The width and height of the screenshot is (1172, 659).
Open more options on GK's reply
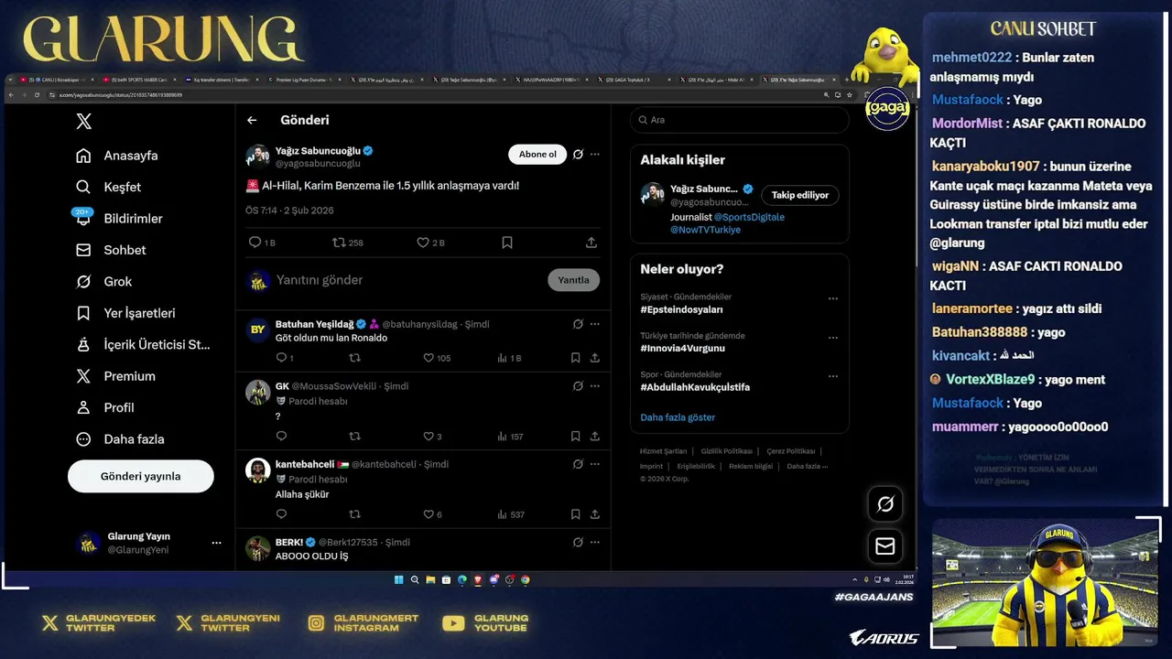click(x=595, y=386)
